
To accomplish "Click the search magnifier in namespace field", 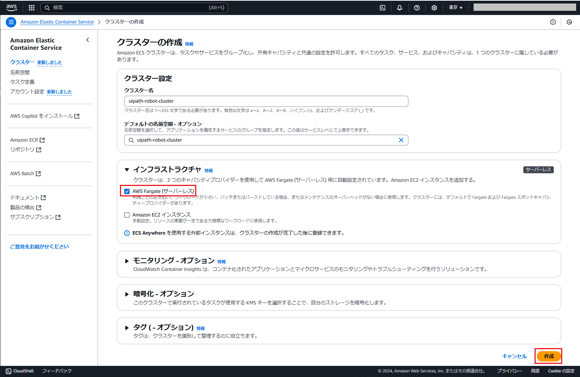I will [x=131, y=140].
